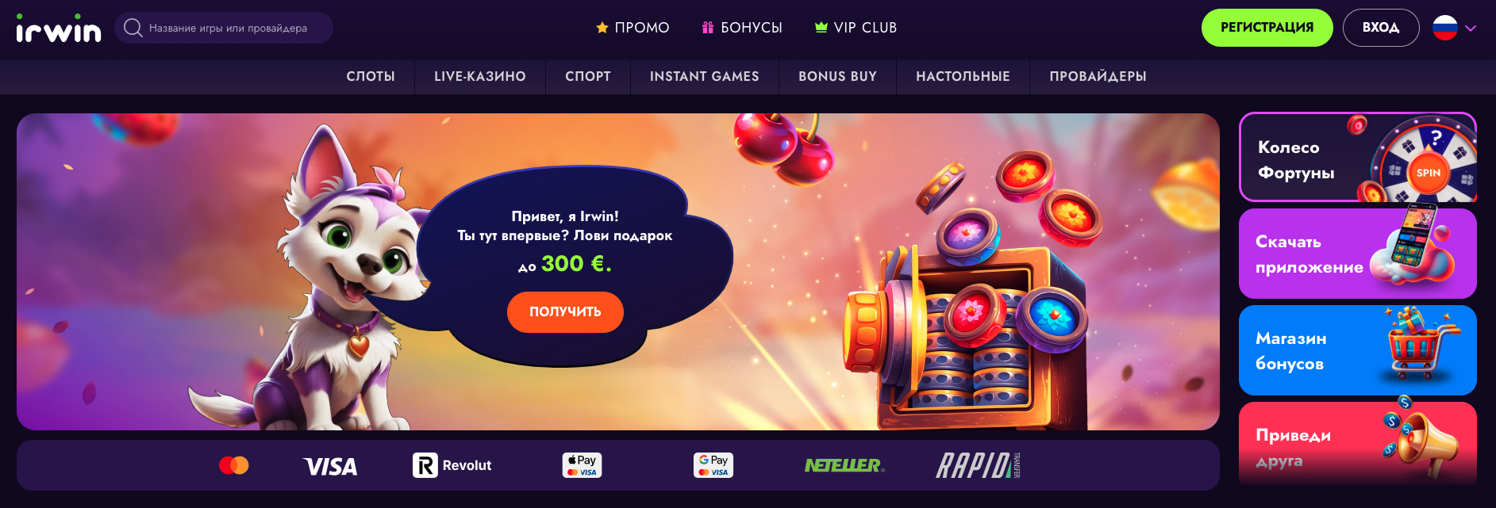Click the Rapid Transfer logo
1496x508 pixels.
[978, 465]
